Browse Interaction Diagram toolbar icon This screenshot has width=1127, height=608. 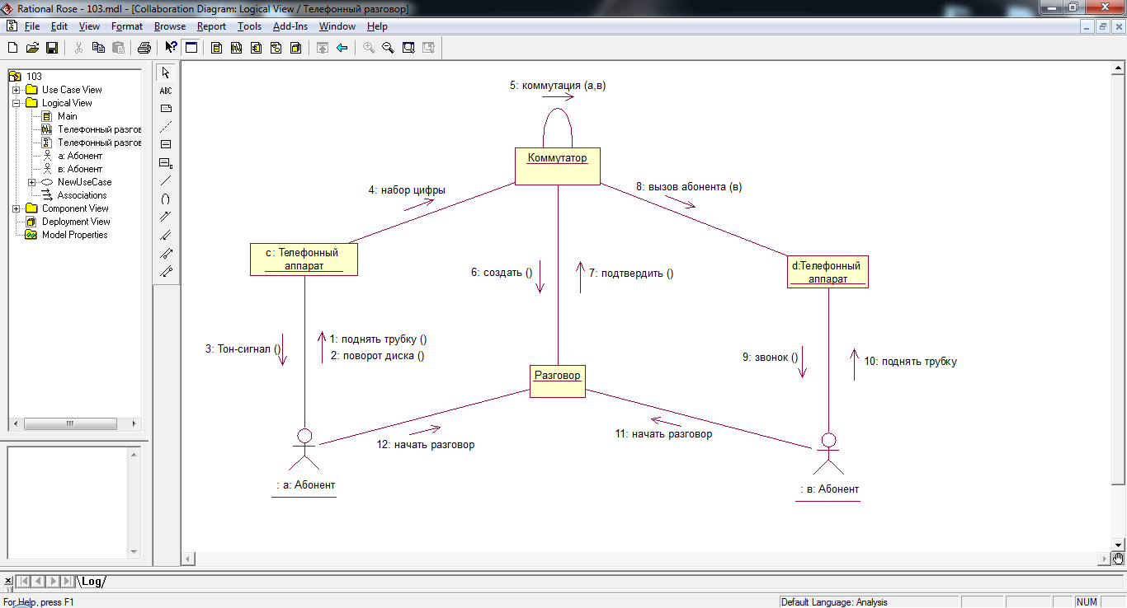tap(236, 48)
